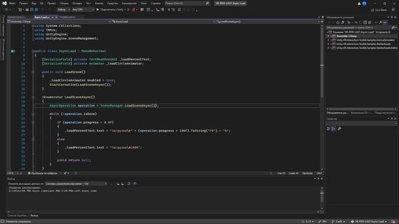Toggle Show All Files in Solution Explorer
The height and width of the screenshot is (224, 399).
[370, 22]
